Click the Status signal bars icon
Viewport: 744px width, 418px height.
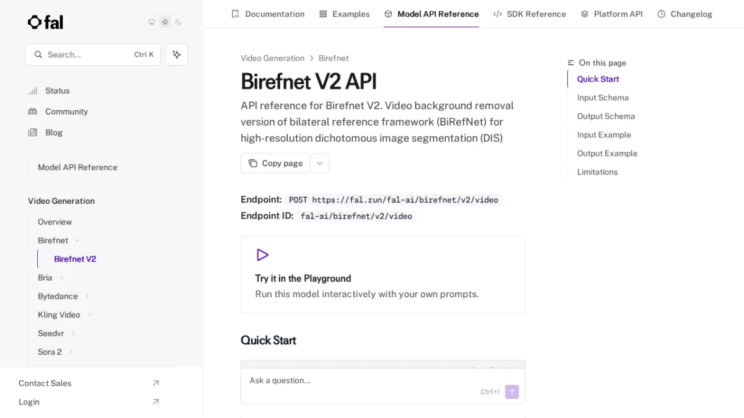pos(32,91)
